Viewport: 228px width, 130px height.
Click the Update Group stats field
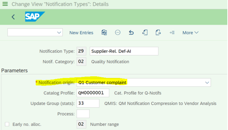pyautogui.click(x=88, y=103)
